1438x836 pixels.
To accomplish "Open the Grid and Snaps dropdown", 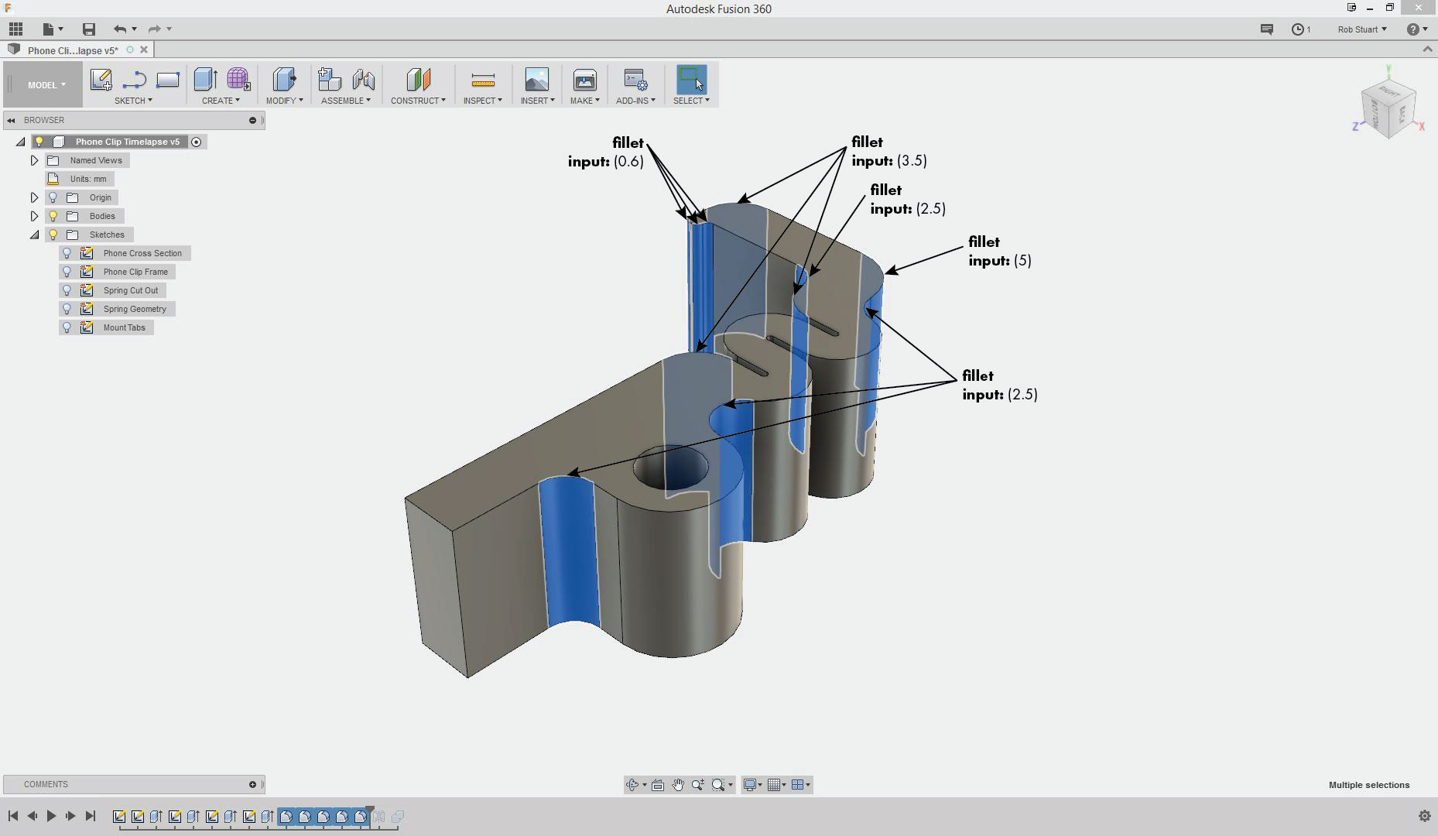I will (776, 785).
